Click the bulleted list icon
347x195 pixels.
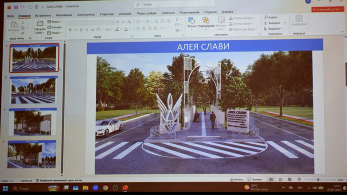point(138,22)
